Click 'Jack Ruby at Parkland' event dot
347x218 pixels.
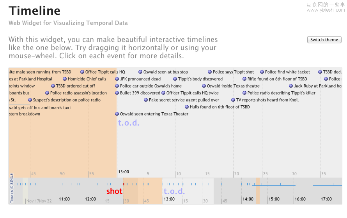[291, 86]
